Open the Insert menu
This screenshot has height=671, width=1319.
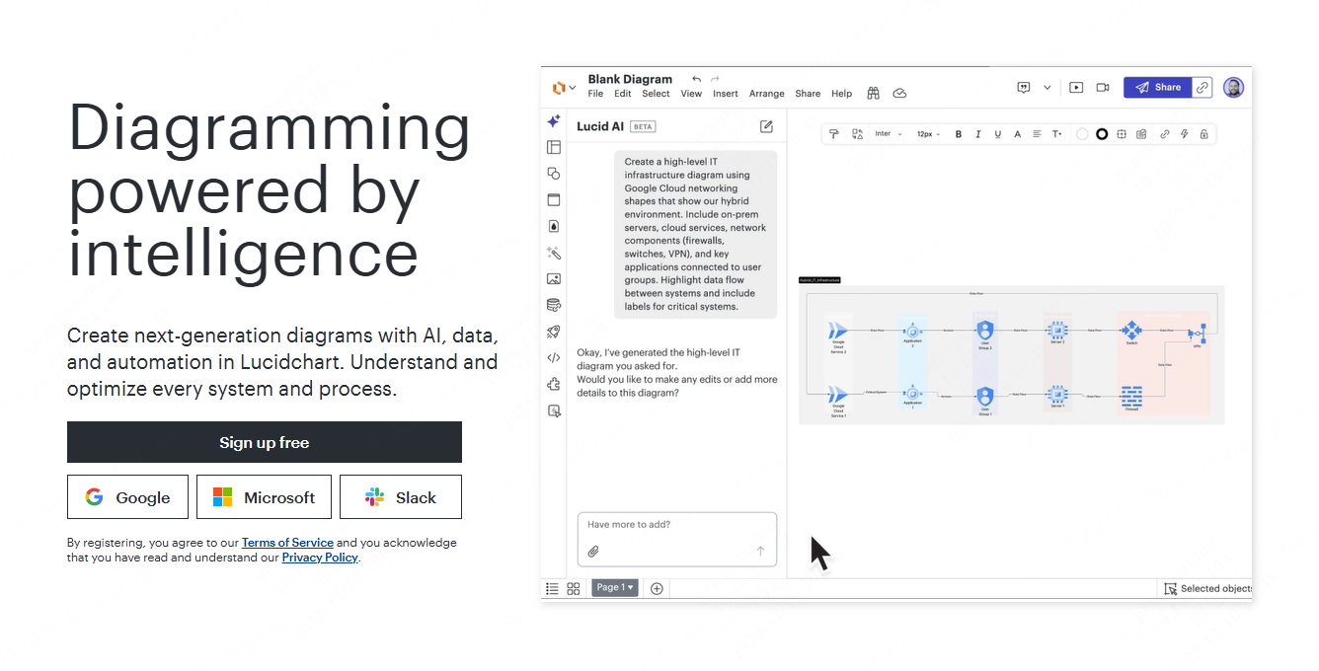[x=726, y=94]
